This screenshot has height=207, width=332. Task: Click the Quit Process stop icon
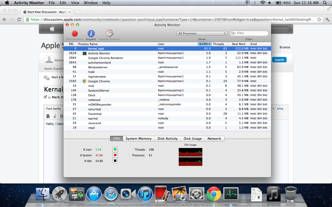click(74, 34)
